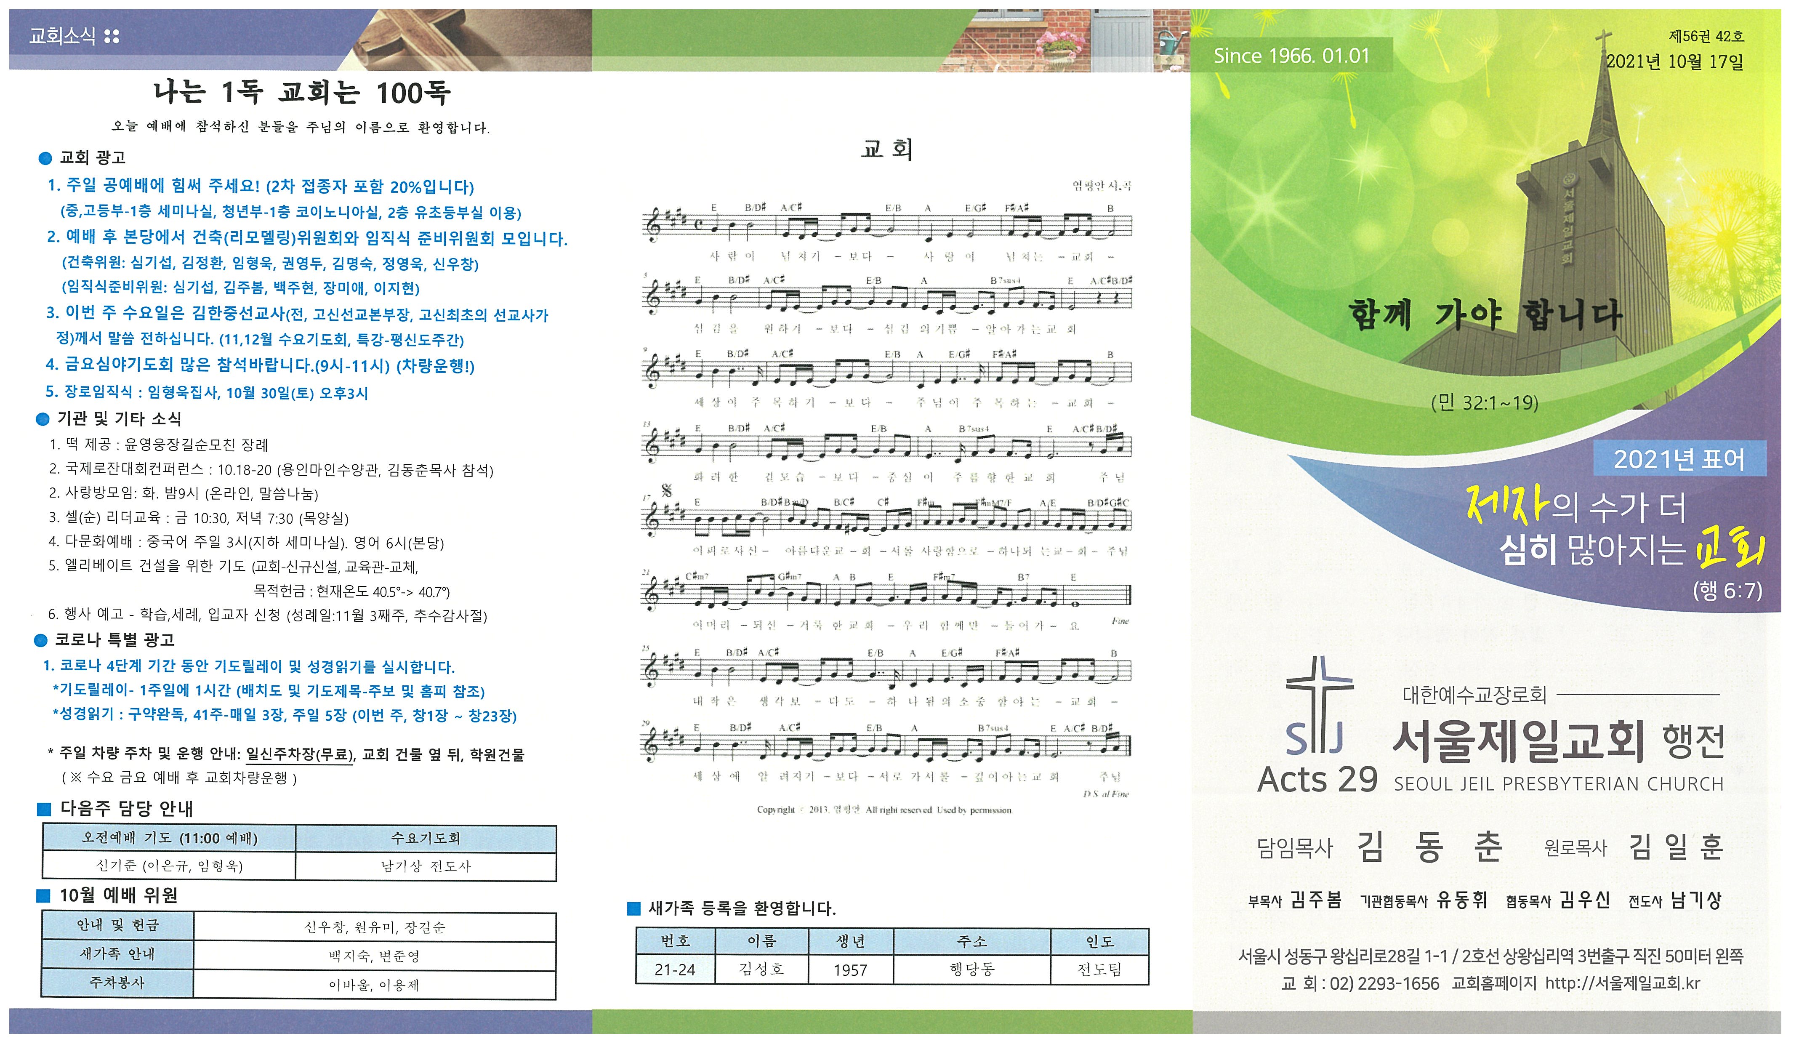This screenshot has height=1044, width=1799.
Task: Click the senior pastor name '김 동 춘'
Action: 1430,848
